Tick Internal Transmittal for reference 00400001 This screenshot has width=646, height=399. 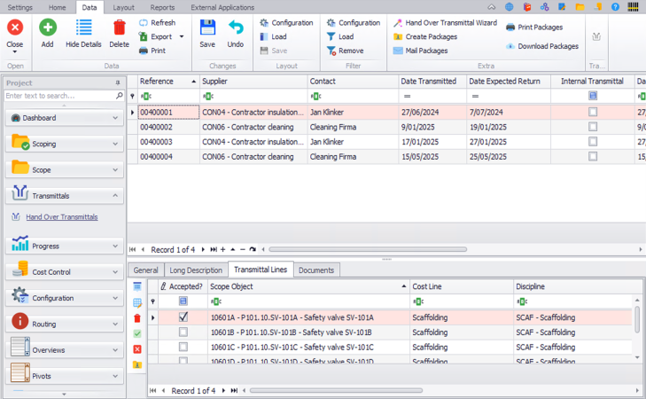[593, 113]
